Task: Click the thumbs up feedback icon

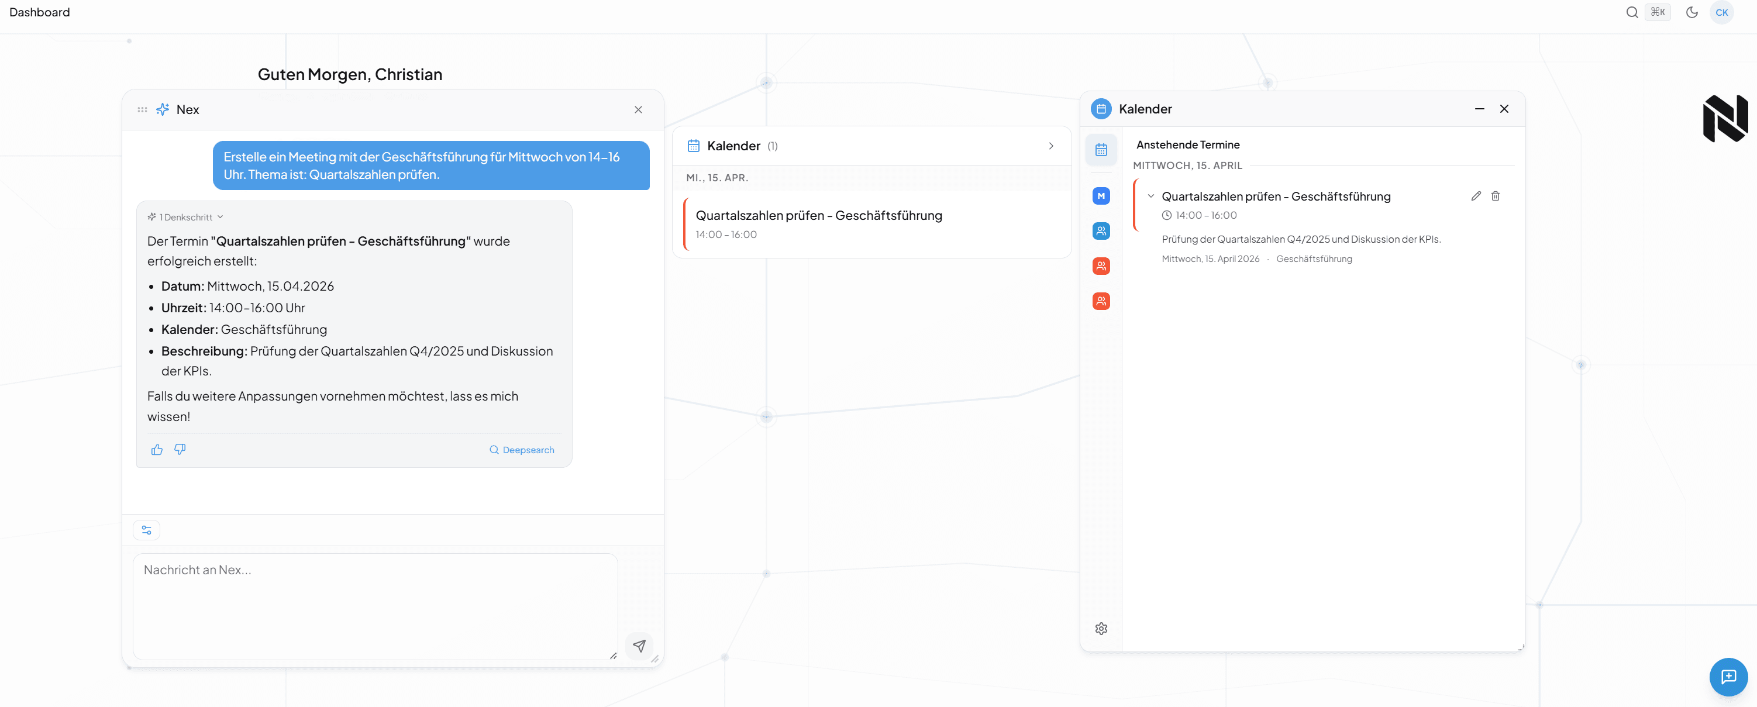Action: pyautogui.click(x=157, y=449)
